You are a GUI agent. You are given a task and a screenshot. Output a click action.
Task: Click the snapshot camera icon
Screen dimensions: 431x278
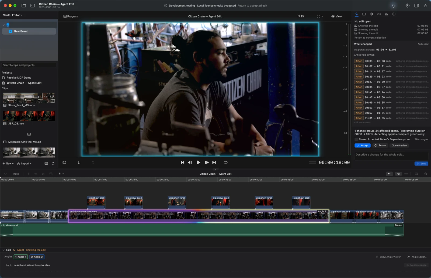[x=64, y=162]
